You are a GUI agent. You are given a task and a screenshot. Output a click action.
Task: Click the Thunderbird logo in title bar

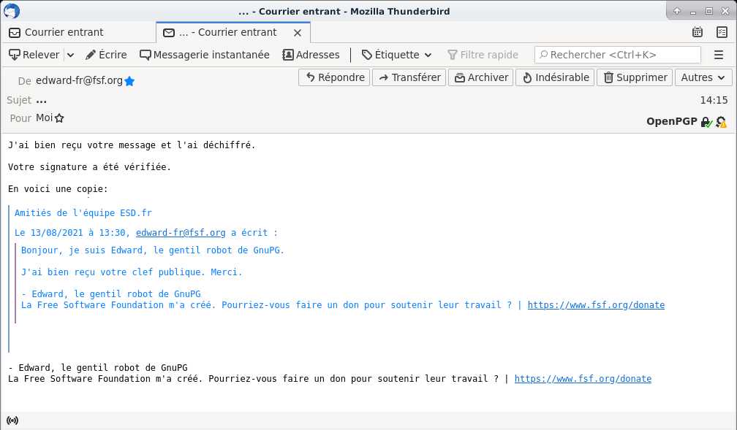12,11
